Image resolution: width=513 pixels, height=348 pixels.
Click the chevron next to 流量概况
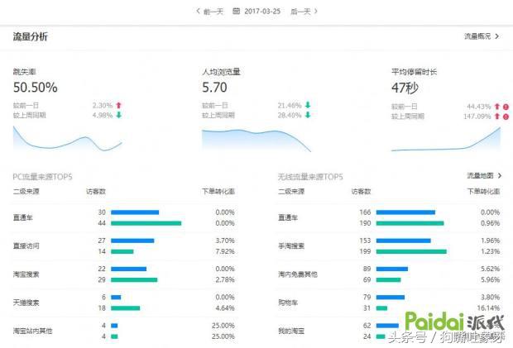497,36
